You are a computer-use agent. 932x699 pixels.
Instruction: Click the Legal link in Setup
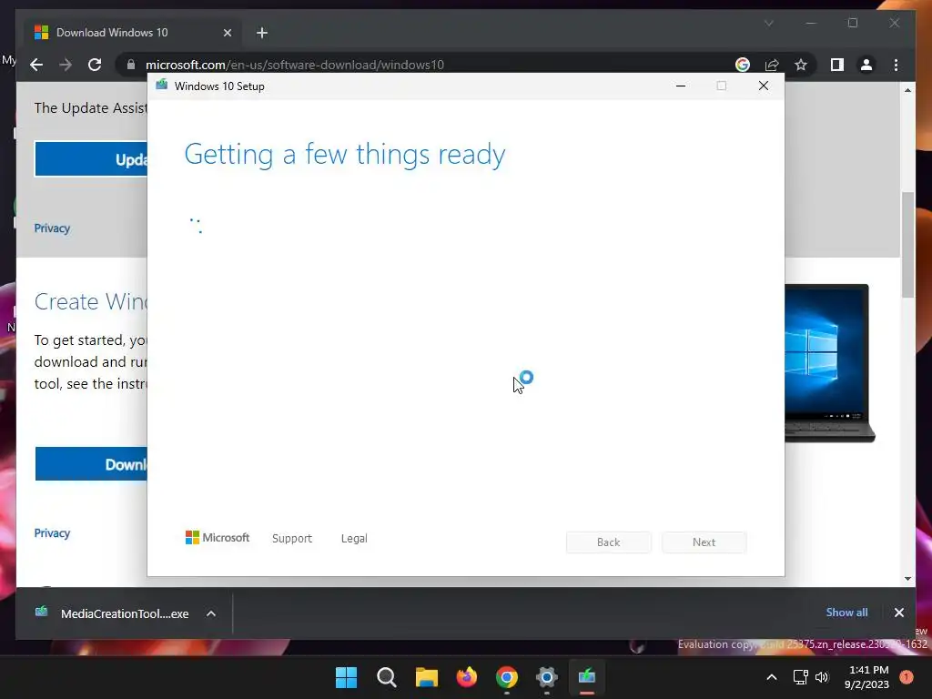(x=354, y=539)
